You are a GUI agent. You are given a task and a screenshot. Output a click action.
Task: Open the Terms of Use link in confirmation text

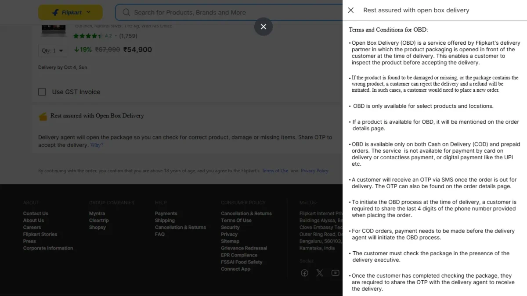click(x=275, y=171)
